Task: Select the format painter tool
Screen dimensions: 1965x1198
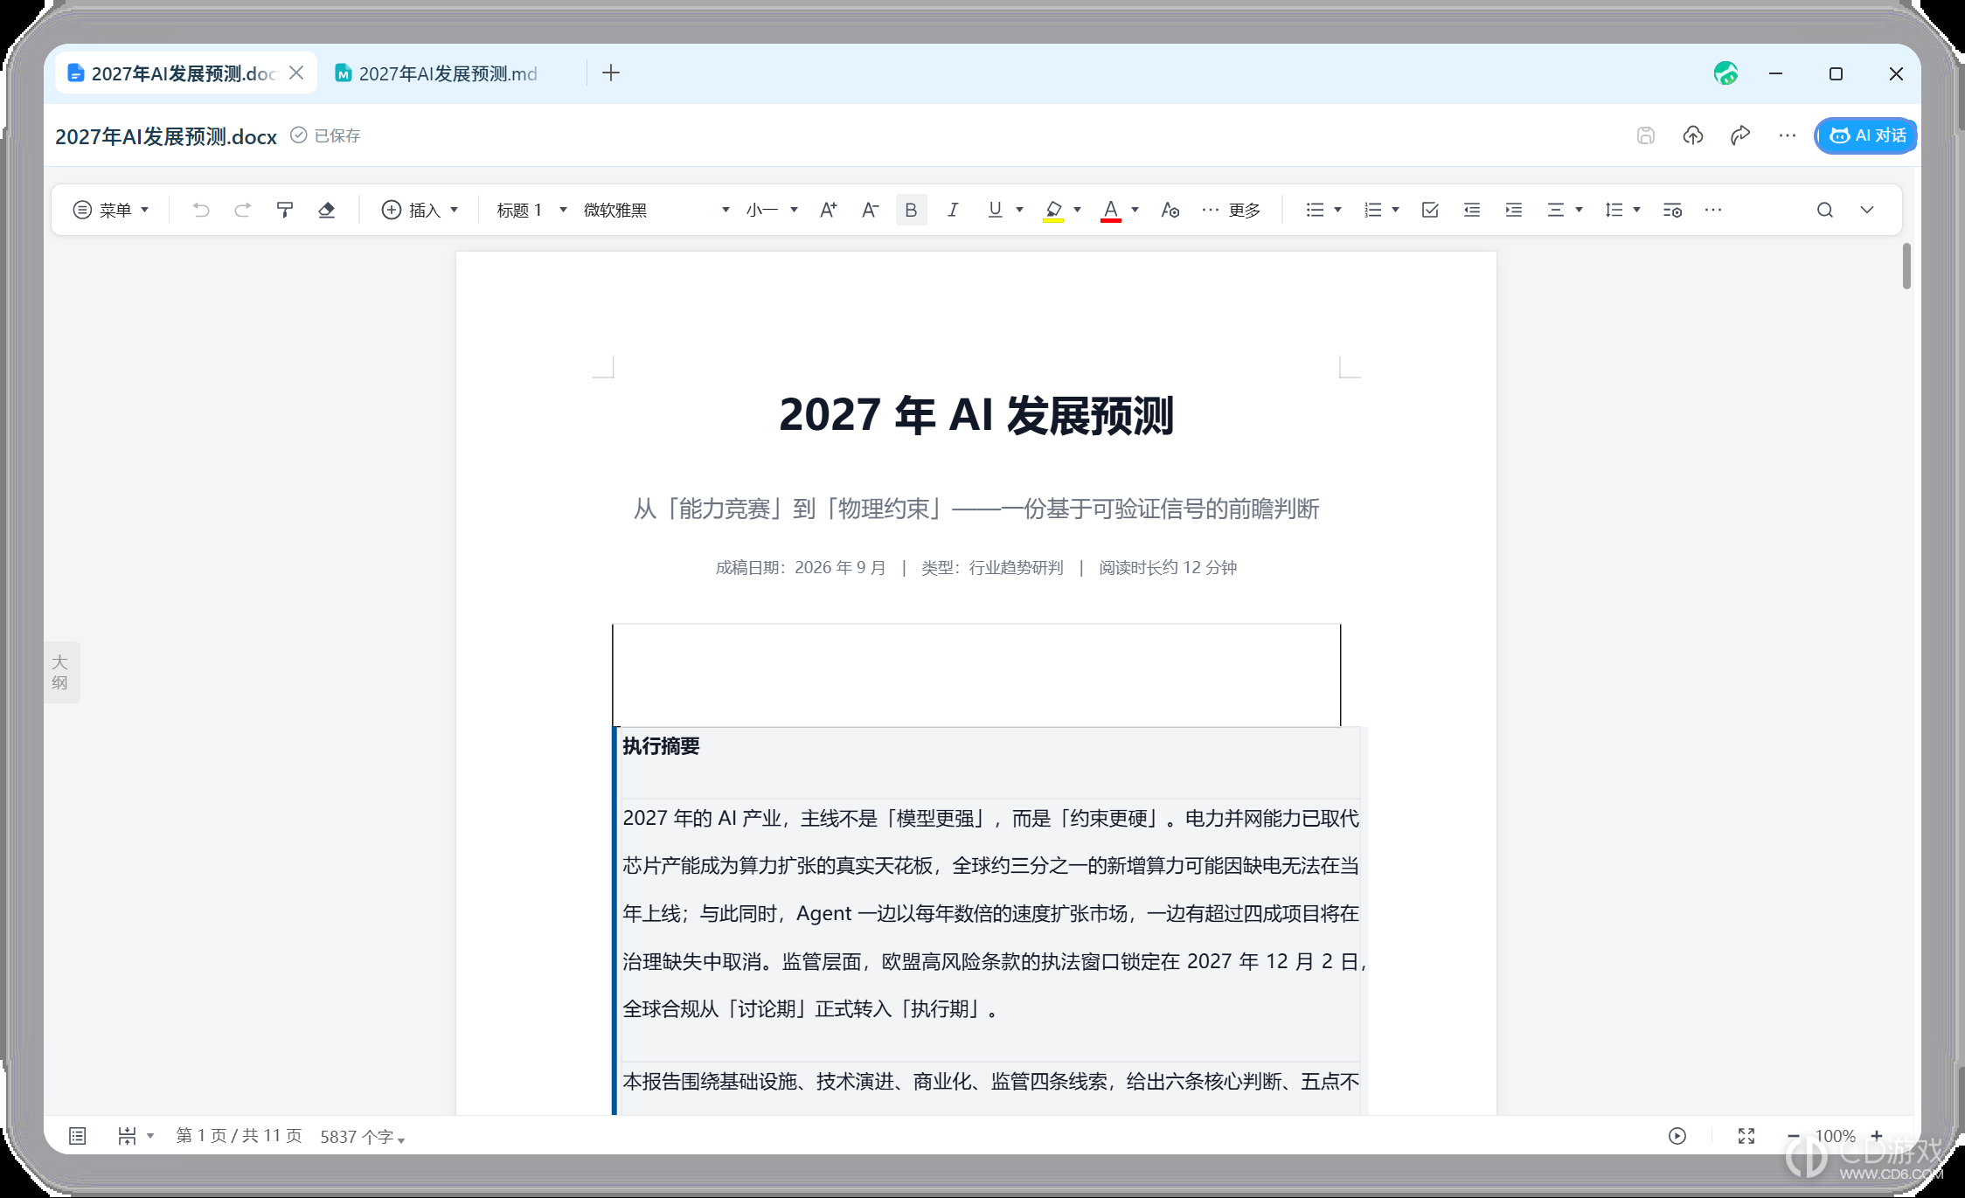Action: pos(285,210)
